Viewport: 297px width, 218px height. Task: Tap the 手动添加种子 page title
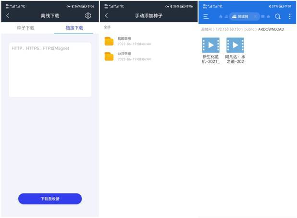(148, 16)
